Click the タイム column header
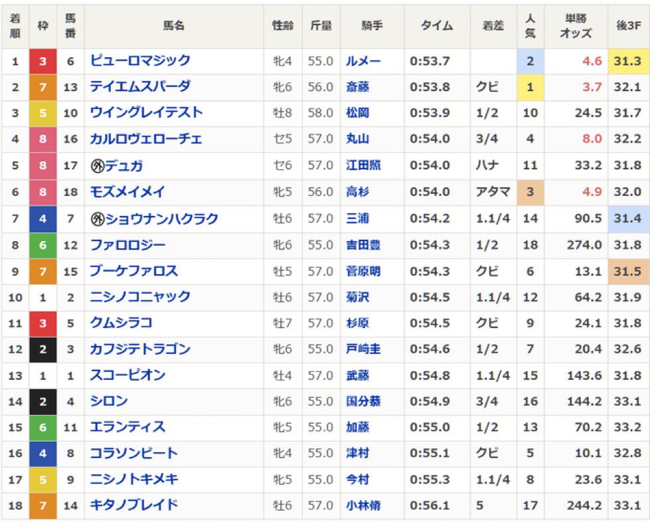Image resolution: width=650 pixels, height=524 pixels. (436, 26)
